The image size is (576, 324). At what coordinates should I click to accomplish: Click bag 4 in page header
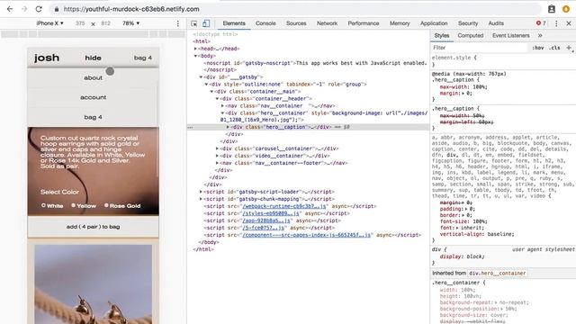pos(143,58)
